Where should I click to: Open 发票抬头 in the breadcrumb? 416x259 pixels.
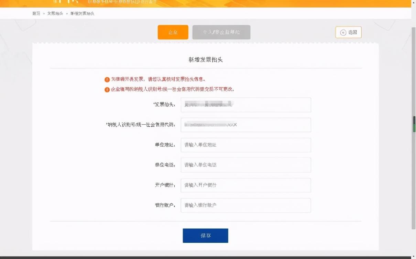point(55,13)
